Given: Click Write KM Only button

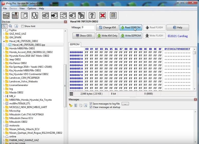Looking at the screenshot, I should [x=107, y=36].
